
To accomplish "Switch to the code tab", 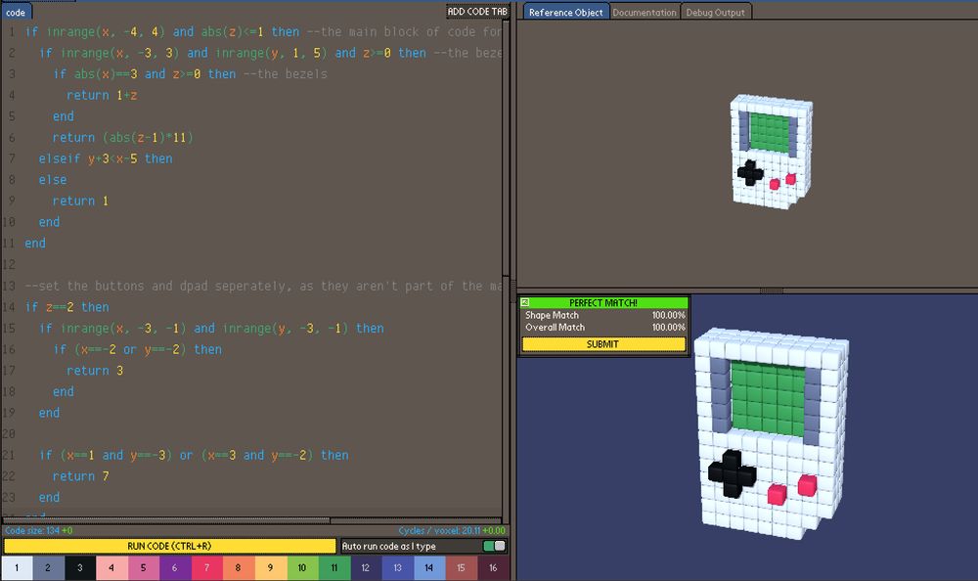I will click(16, 12).
